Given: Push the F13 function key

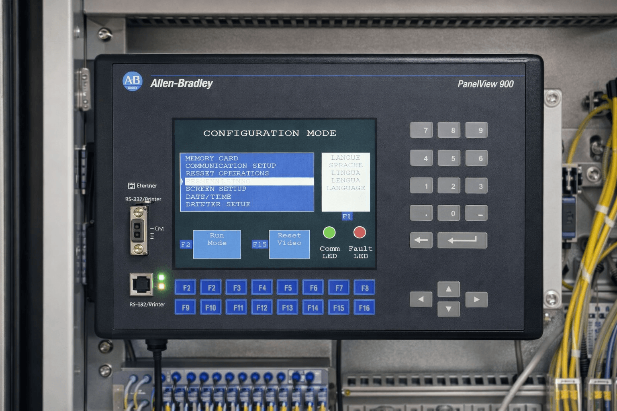Looking at the screenshot, I should (288, 307).
